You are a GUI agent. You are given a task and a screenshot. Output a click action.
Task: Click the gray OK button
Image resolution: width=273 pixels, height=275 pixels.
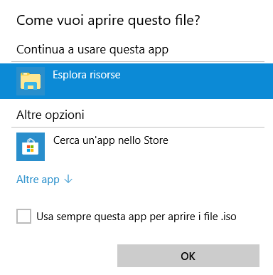pyautogui.click(x=188, y=256)
